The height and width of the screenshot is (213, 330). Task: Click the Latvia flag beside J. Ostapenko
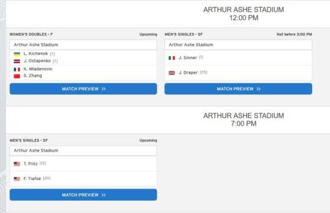(x=17, y=61)
